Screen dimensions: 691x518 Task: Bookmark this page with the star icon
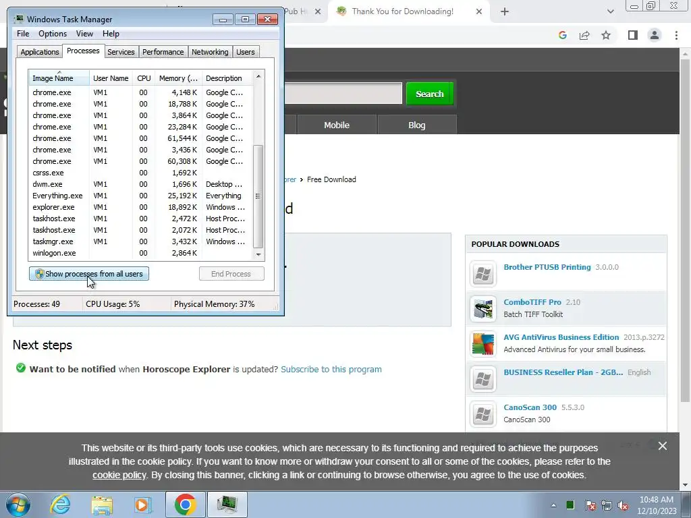[606, 35]
